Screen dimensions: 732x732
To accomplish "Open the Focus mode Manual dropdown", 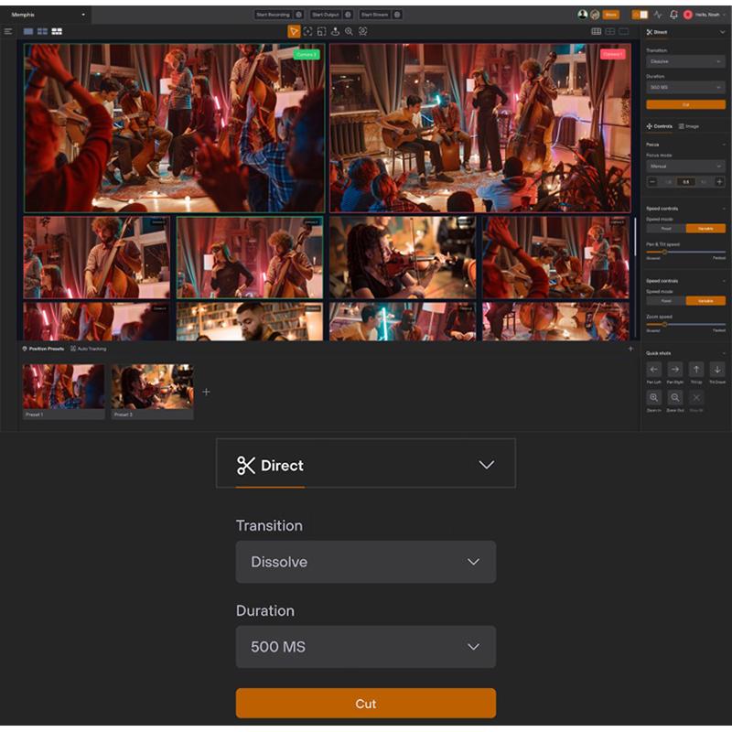I will click(685, 166).
